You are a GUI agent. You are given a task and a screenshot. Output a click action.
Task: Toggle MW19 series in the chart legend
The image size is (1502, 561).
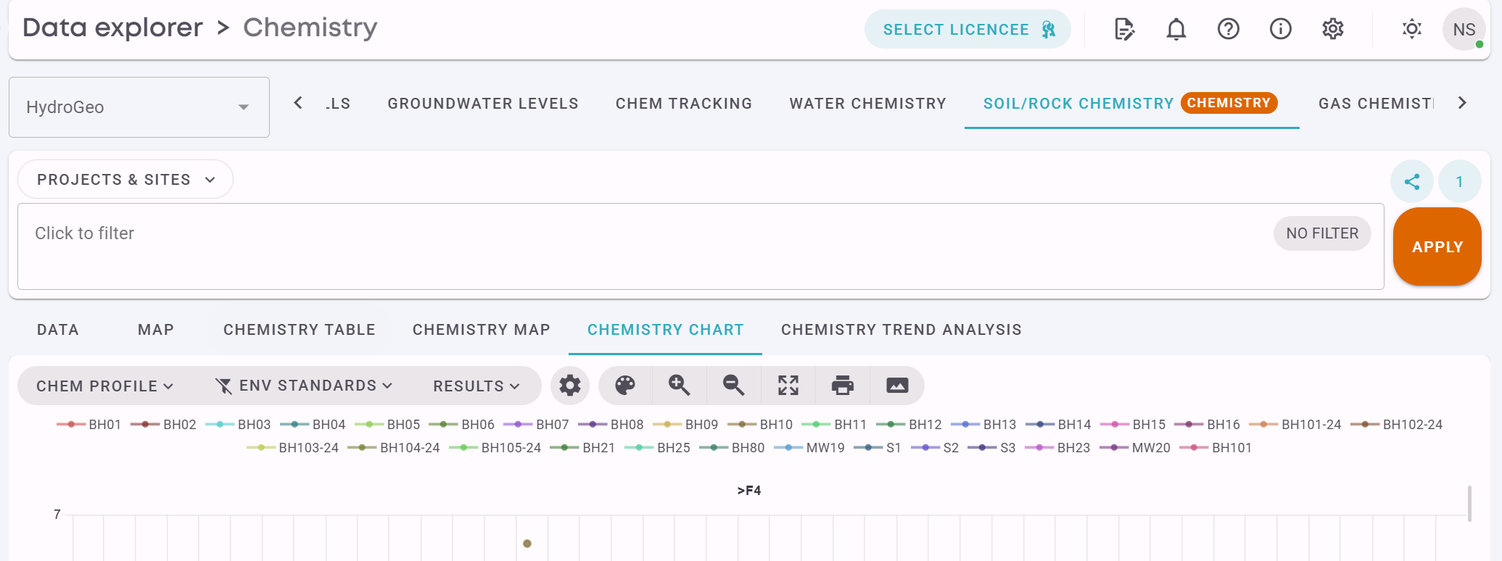tap(809, 448)
